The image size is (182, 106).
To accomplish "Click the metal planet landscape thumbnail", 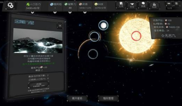I will coord(38,41).
